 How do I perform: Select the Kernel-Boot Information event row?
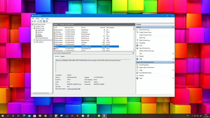coord(86,30)
